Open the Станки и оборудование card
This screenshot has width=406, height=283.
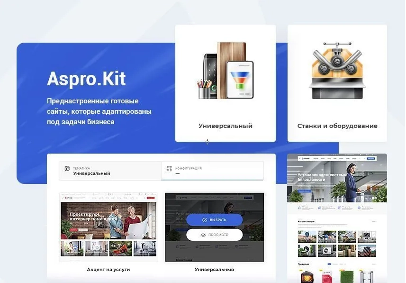coord(337,83)
